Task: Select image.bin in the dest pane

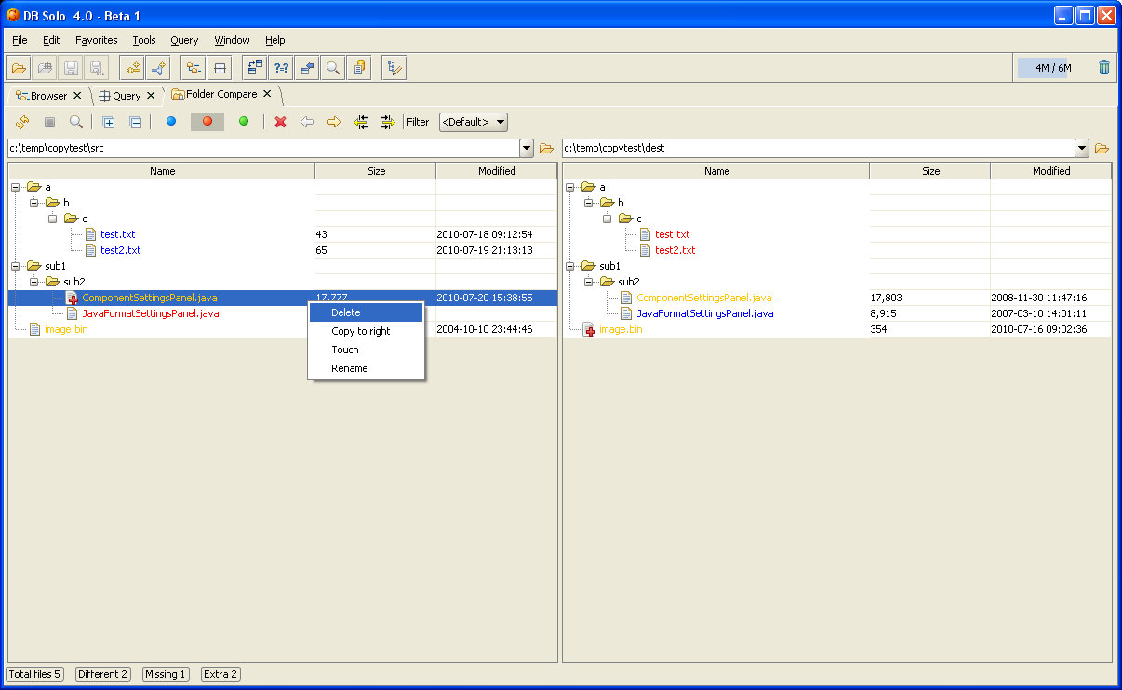Action: [621, 329]
